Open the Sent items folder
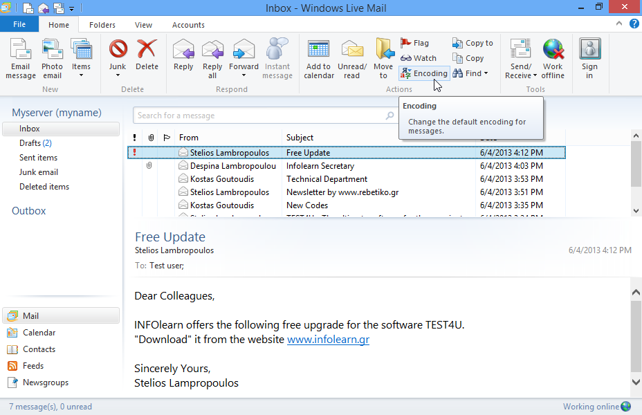Screen dimensions: 642x415 [x=38, y=158]
